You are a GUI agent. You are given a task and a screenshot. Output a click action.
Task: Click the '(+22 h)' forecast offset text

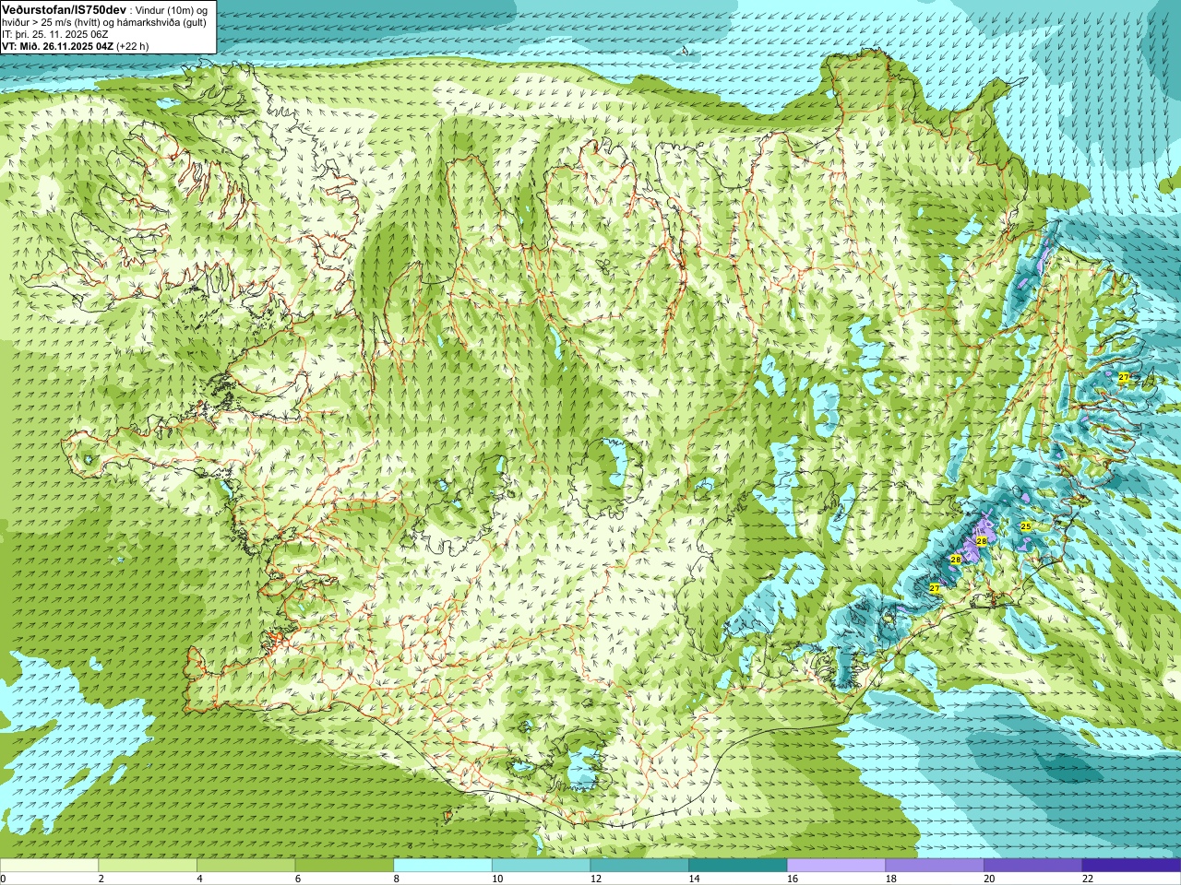(x=133, y=46)
